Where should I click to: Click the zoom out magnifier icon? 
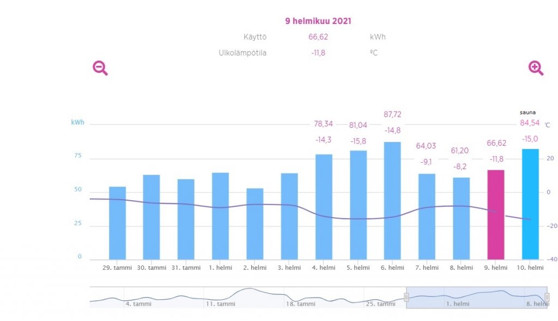(100, 68)
